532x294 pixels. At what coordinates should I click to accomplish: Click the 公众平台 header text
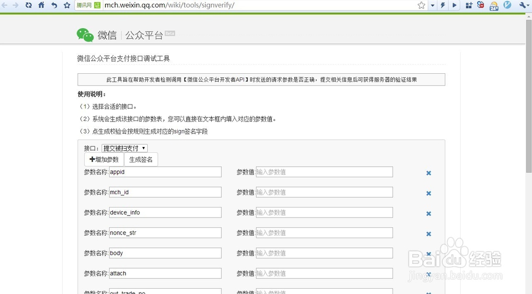(x=144, y=35)
